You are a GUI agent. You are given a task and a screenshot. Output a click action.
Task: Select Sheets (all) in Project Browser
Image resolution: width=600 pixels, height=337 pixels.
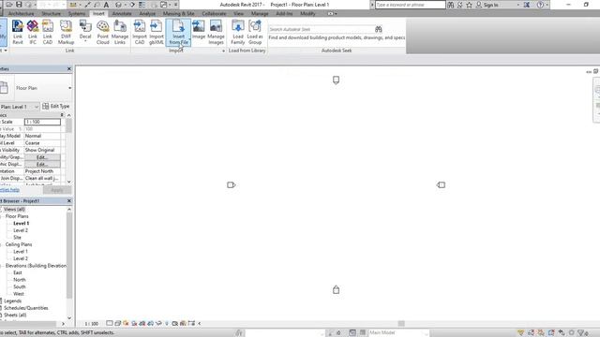coord(15,315)
